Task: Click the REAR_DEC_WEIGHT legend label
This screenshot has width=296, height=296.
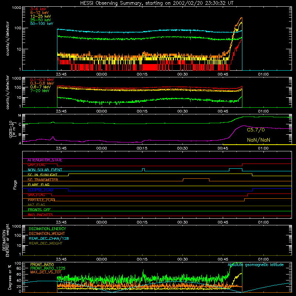Action: tap(46, 243)
